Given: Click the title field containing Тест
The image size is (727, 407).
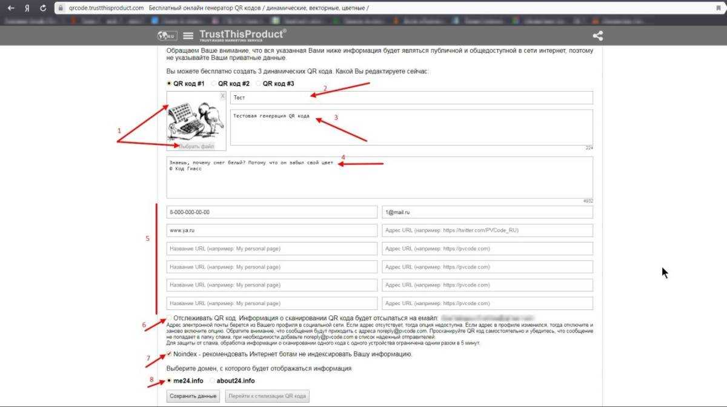Looking at the screenshot, I should 411,98.
